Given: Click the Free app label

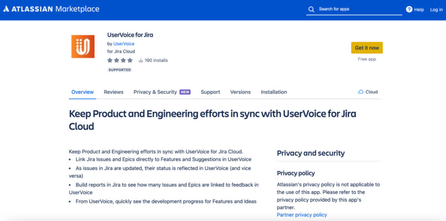Looking at the screenshot, I should pos(367,59).
